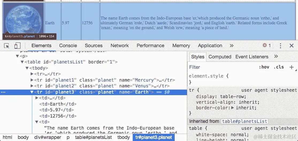Expand the first collapsed <tr> row
This screenshot has height=141, width=298.
[32, 74]
